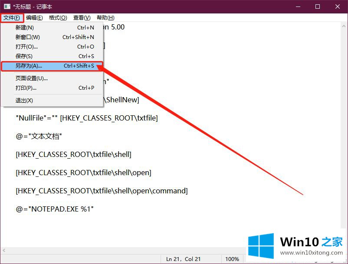The height and width of the screenshot is (264, 348).
Task: Choose 新窗口(W) menu entry
Action: [52, 37]
